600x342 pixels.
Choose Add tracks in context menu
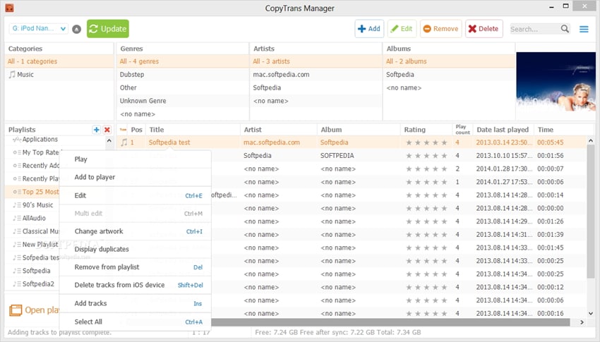click(x=136, y=303)
